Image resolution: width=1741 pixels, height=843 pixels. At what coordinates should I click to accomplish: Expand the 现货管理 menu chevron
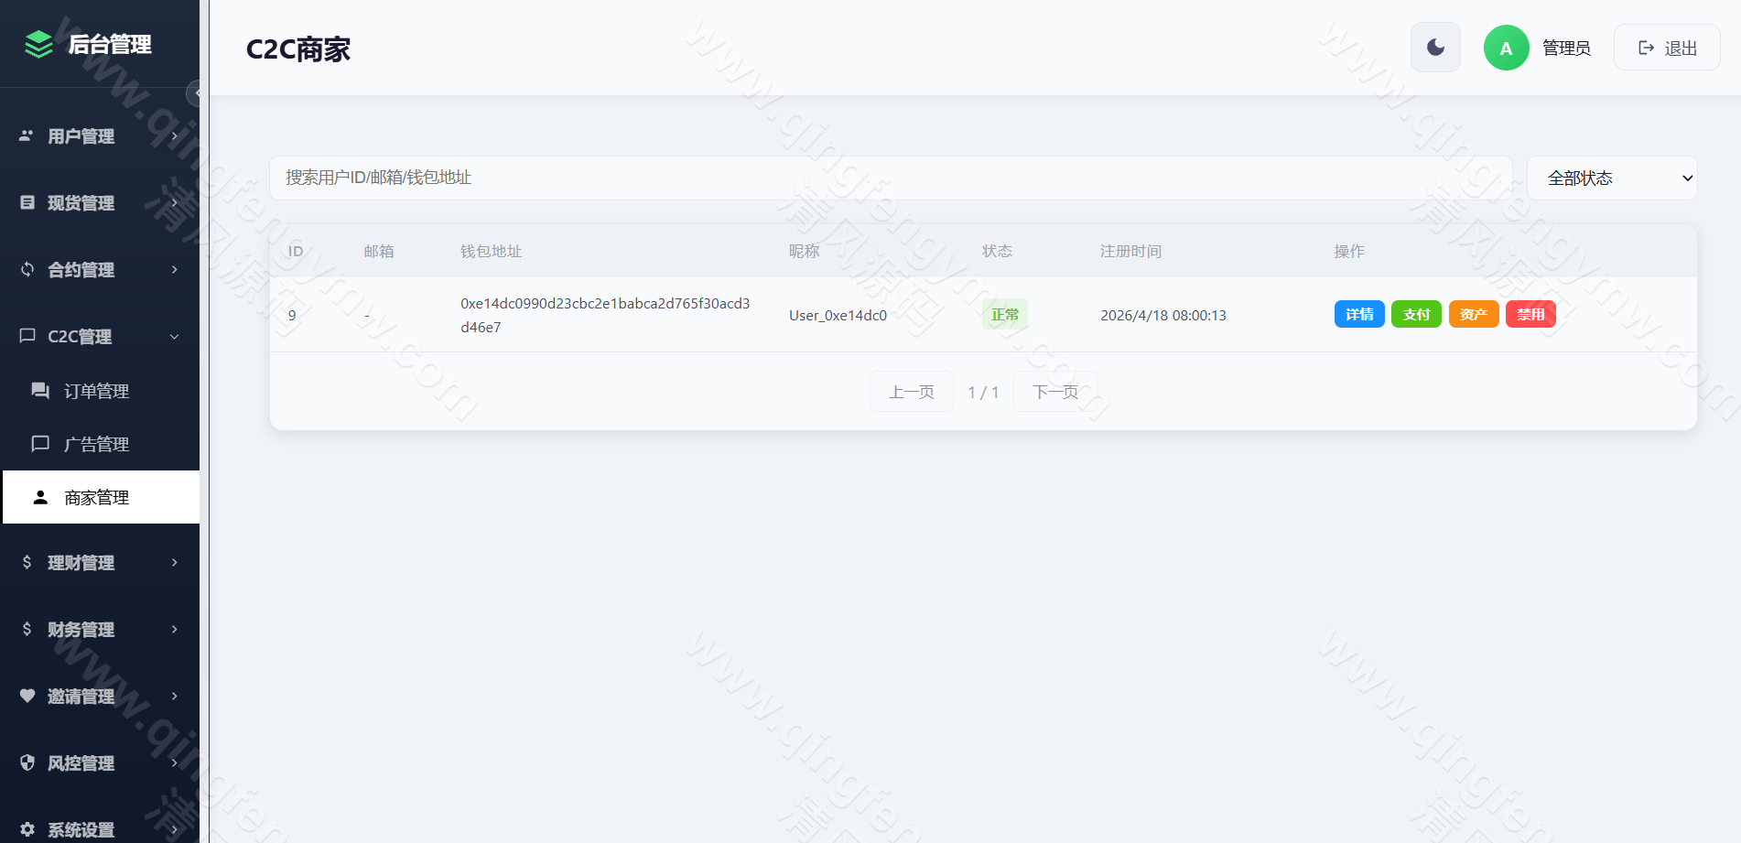174,202
